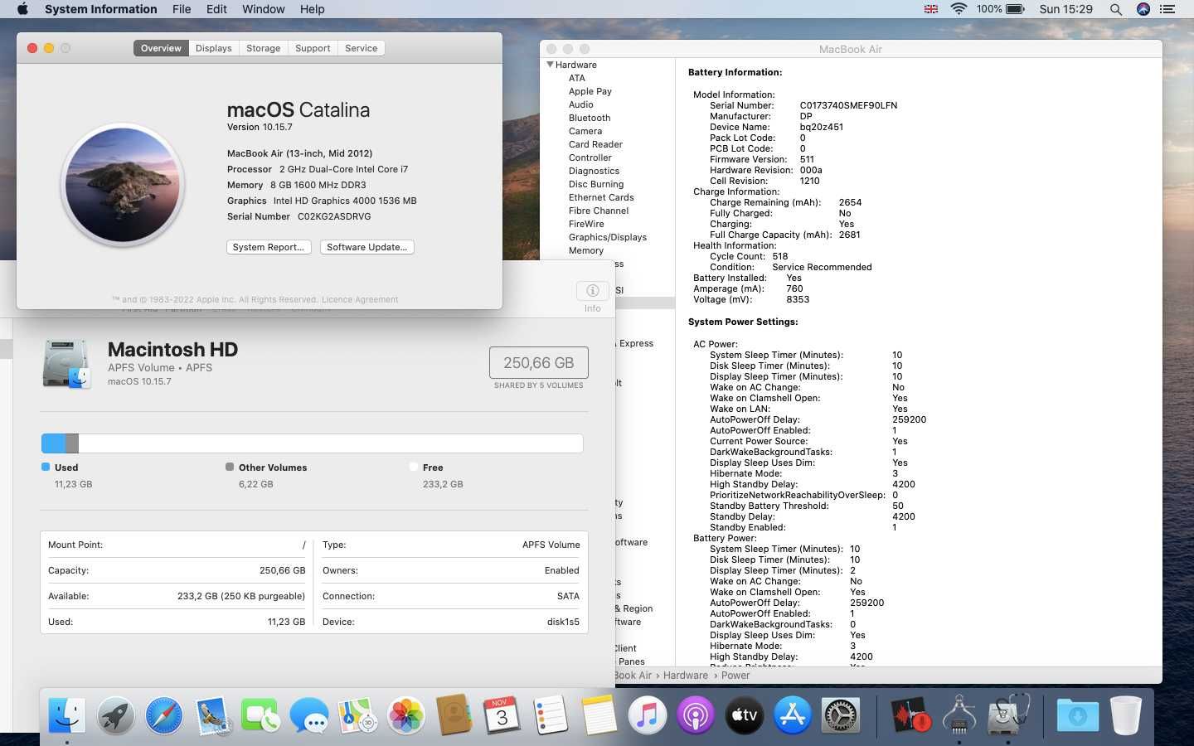This screenshot has height=746, width=1194.
Task: Collapse the Hardware tree in MacBook Air window
Action: coord(550,65)
